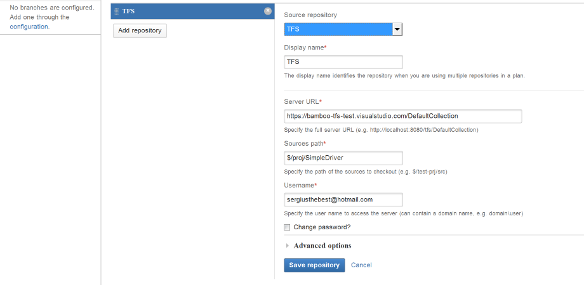The image size is (584, 285).
Task: Click the Add repository button
Action: [x=140, y=30]
